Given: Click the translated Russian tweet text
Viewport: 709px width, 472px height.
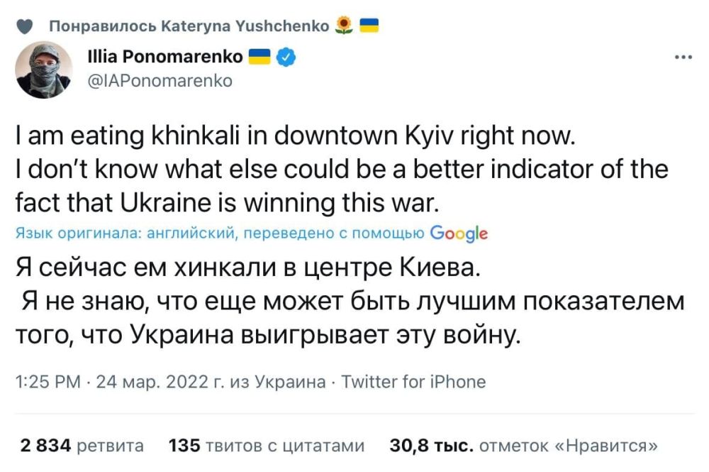Looking at the screenshot, I should click(284, 298).
